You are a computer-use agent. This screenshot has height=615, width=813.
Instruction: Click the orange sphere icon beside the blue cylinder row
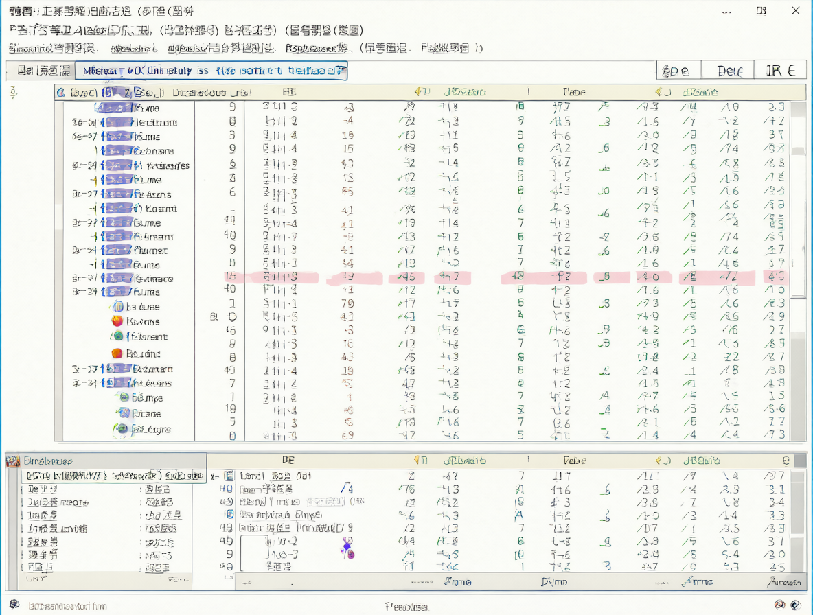[x=117, y=321]
